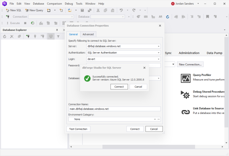229x156 pixels.
Task: Open the Database menu
Action: coord(38,4)
